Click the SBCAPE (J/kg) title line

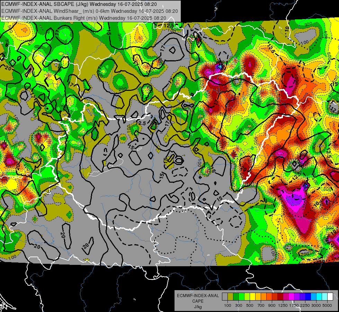[x=79, y=4]
